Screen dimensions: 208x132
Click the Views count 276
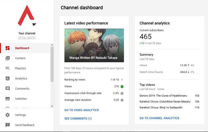click(116, 86)
